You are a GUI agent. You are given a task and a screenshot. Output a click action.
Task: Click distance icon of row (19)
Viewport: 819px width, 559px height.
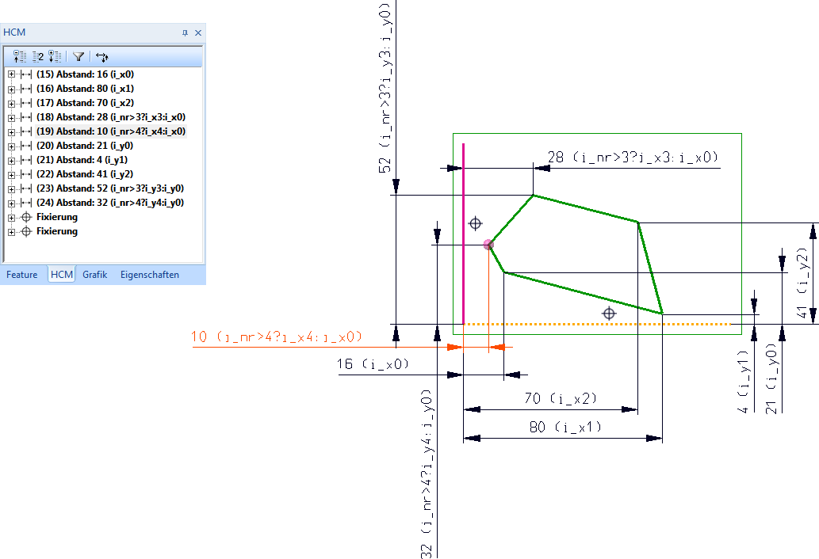(26, 132)
